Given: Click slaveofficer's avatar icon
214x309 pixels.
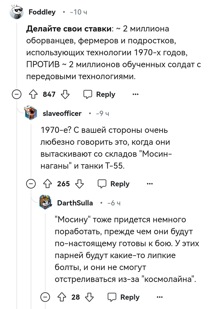Looking at the screenshot, I should pos(31,114).
